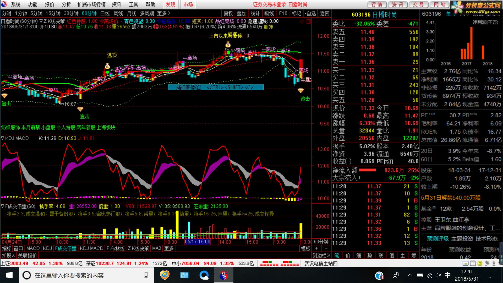Open the 分析 menu

[66, 4]
